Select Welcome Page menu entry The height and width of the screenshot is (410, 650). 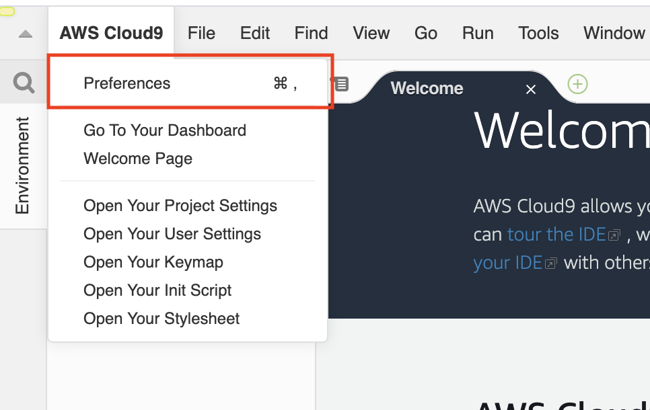(x=188, y=159)
